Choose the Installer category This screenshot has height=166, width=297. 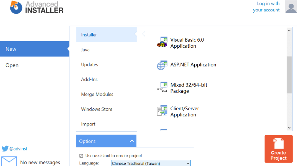pyautogui.click(x=107, y=35)
